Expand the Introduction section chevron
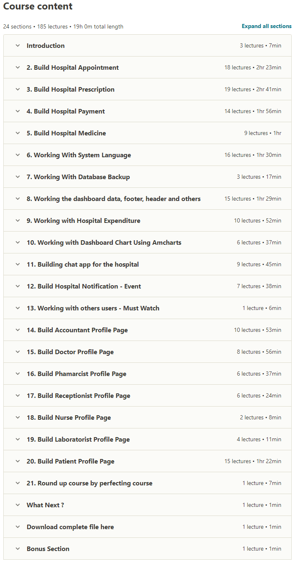The height and width of the screenshot is (563, 295). click(18, 46)
